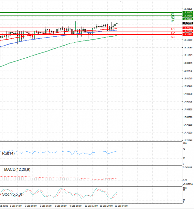The height and width of the screenshot is (209, 194).
Task: Click the 5 Sep 08:00 time label
Action: pos(31,206)
